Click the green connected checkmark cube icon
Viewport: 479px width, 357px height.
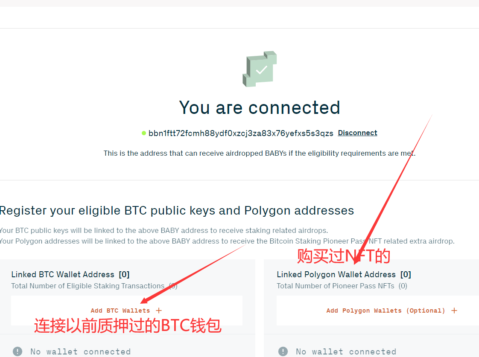260,69
